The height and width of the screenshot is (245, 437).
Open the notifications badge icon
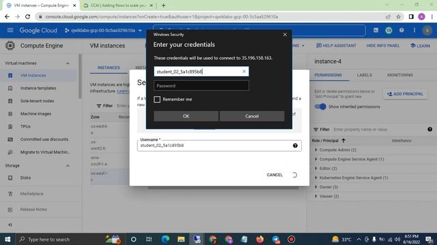pyautogui.click(x=389, y=30)
